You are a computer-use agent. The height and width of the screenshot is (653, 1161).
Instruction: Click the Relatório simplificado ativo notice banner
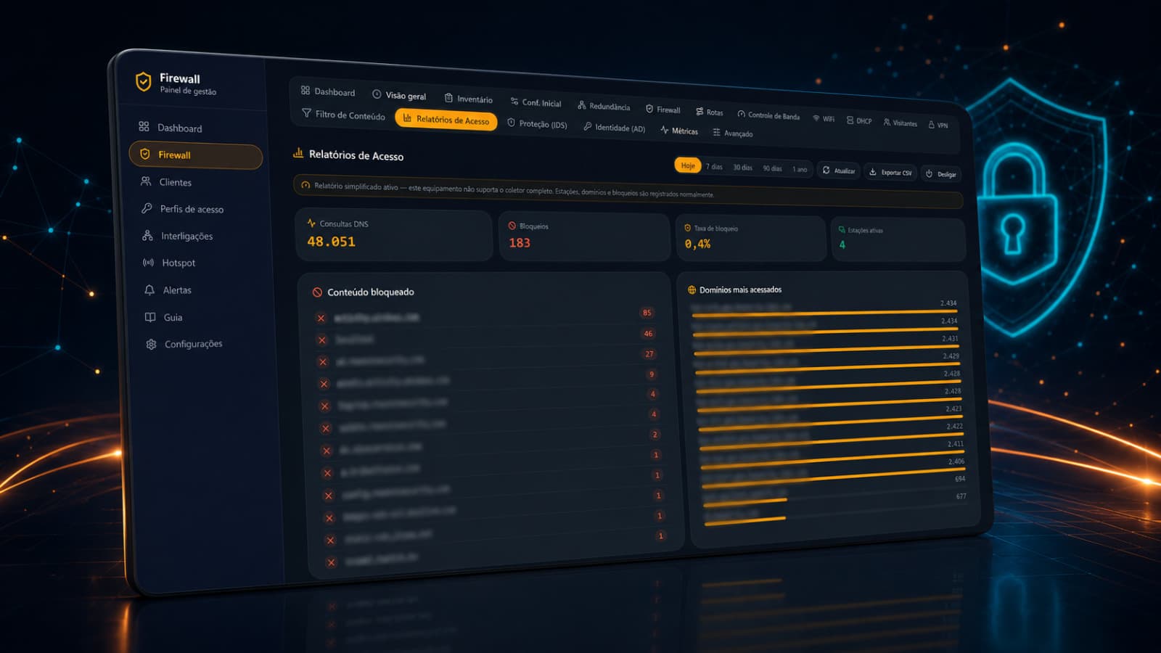(x=628, y=191)
